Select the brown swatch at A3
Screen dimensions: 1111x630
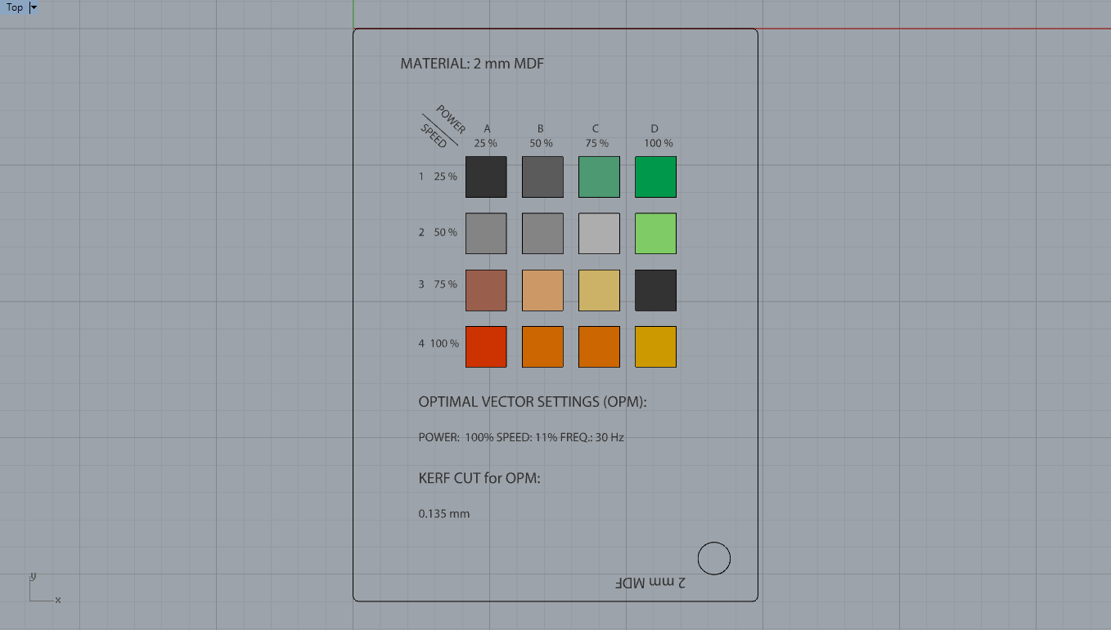pos(486,290)
